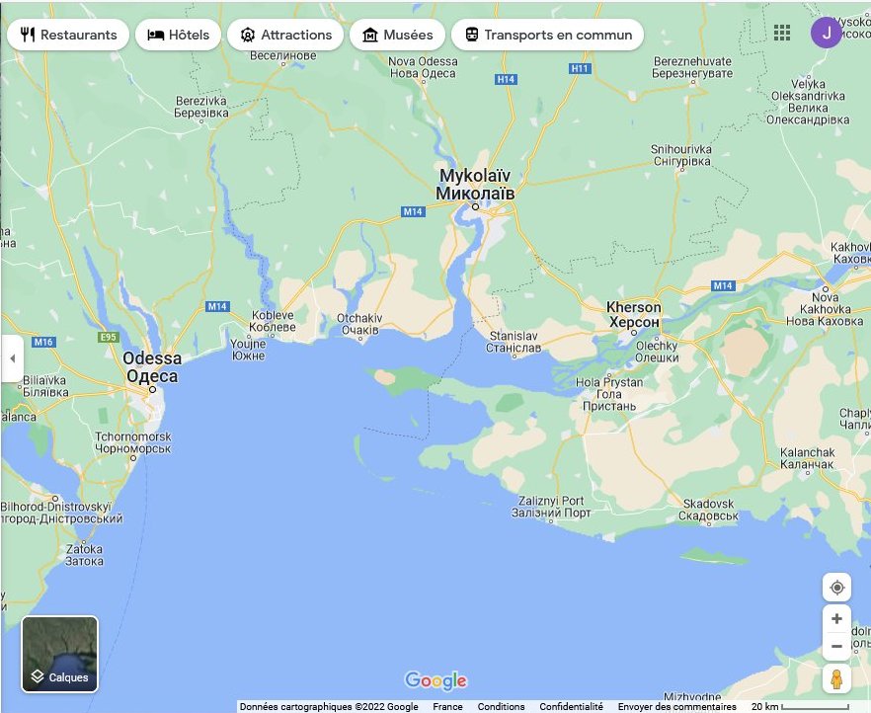Select the Attractions category chip

pos(285,35)
